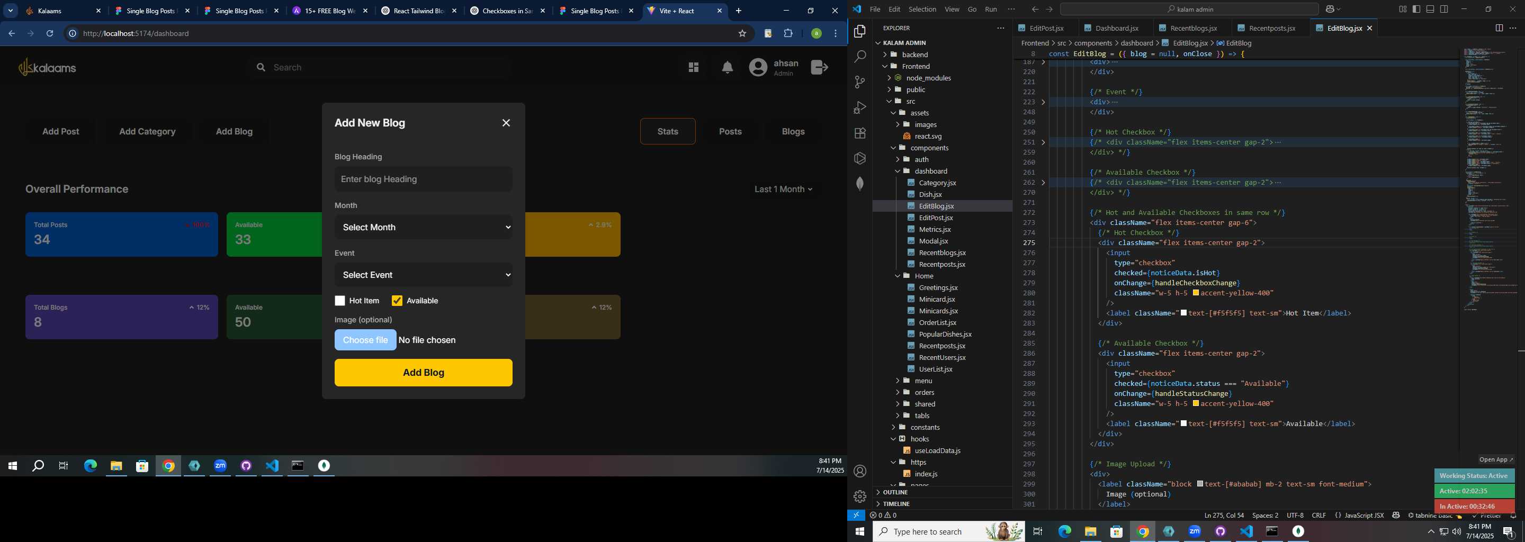Image resolution: width=1525 pixels, height=542 pixels.
Task: Open the File menu in VS Code
Action: click(875, 10)
